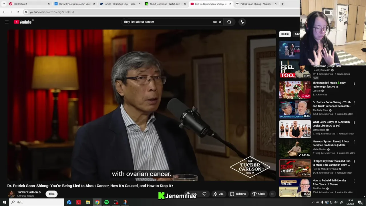Close the Pinterest tab
The image size is (366, 206).
(x=49, y=4)
